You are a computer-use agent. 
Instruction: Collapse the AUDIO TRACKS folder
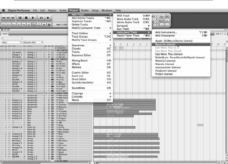[55, 93]
